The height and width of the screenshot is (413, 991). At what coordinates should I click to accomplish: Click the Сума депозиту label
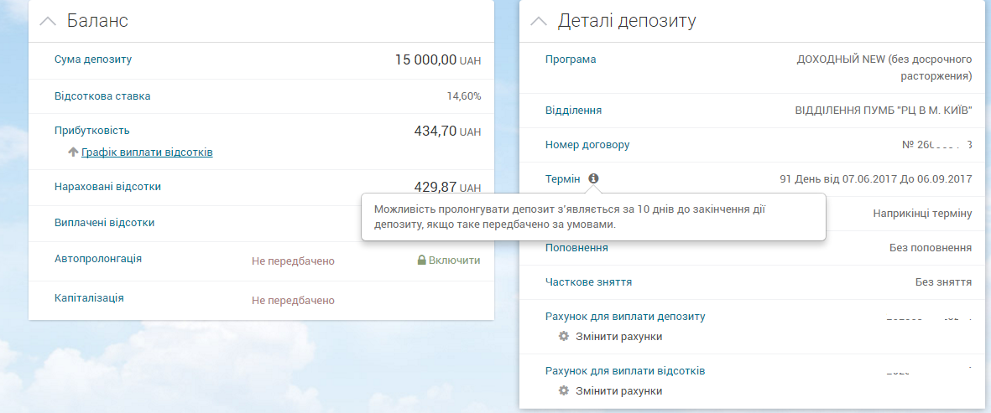pos(93,59)
